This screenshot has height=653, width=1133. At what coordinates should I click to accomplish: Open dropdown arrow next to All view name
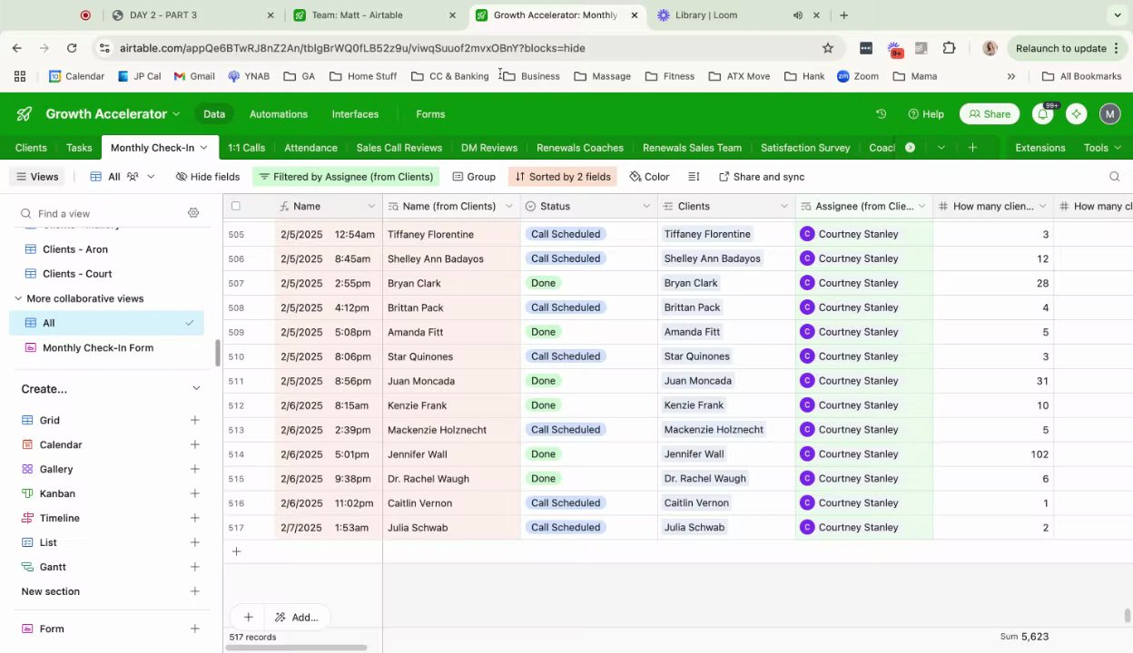(x=151, y=177)
